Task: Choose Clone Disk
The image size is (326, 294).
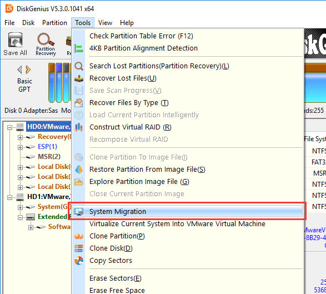Action: [x=188, y=248]
